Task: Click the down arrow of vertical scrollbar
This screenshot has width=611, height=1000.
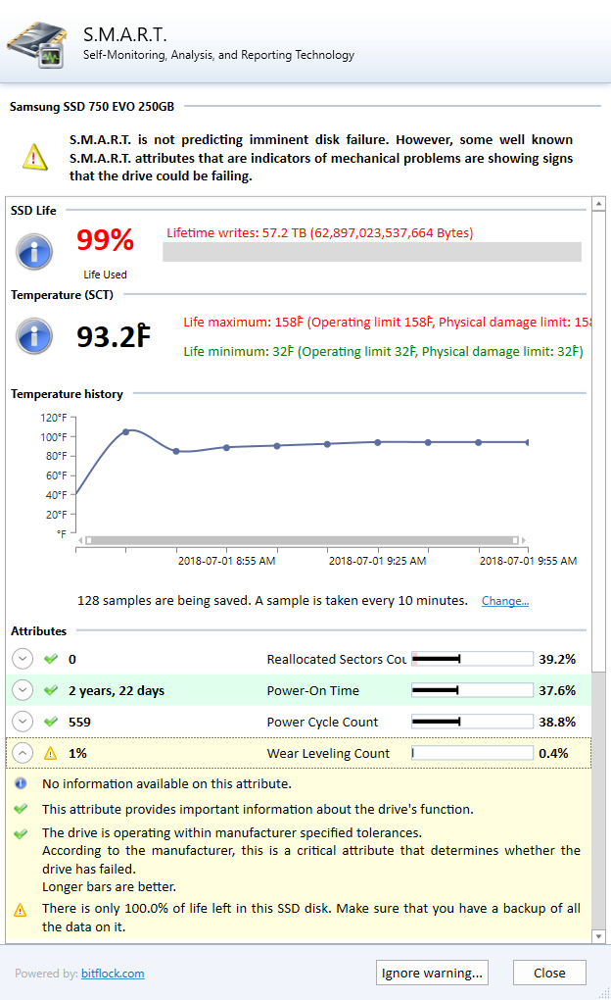Action: [598, 936]
